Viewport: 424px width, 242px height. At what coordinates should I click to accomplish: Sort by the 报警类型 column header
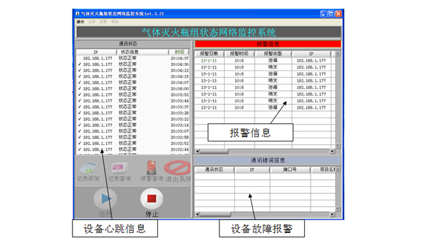(x=273, y=54)
